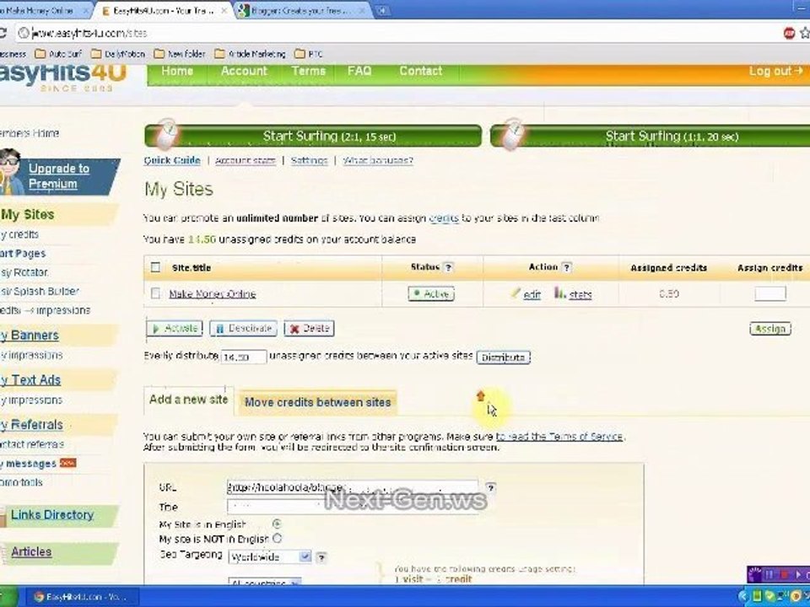
Task: Open the Geo Targeting Worldwide dropdown
Action: tap(270, 557)
